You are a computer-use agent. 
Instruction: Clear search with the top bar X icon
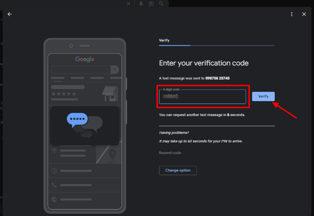pyautogui.click(x=128, y=4)
